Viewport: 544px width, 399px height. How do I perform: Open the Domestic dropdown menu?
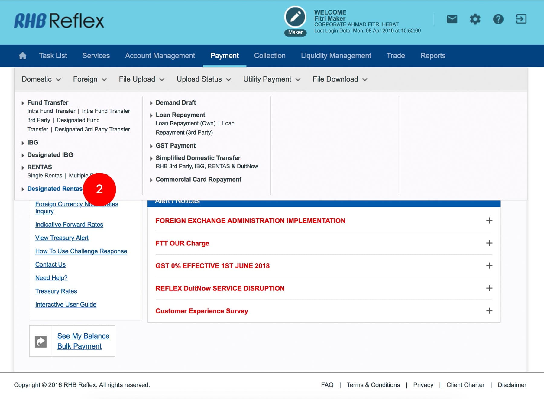click(41, 79)
